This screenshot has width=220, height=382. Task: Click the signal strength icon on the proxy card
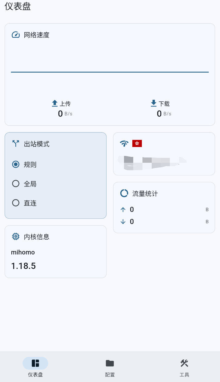(x=124, y=143)
